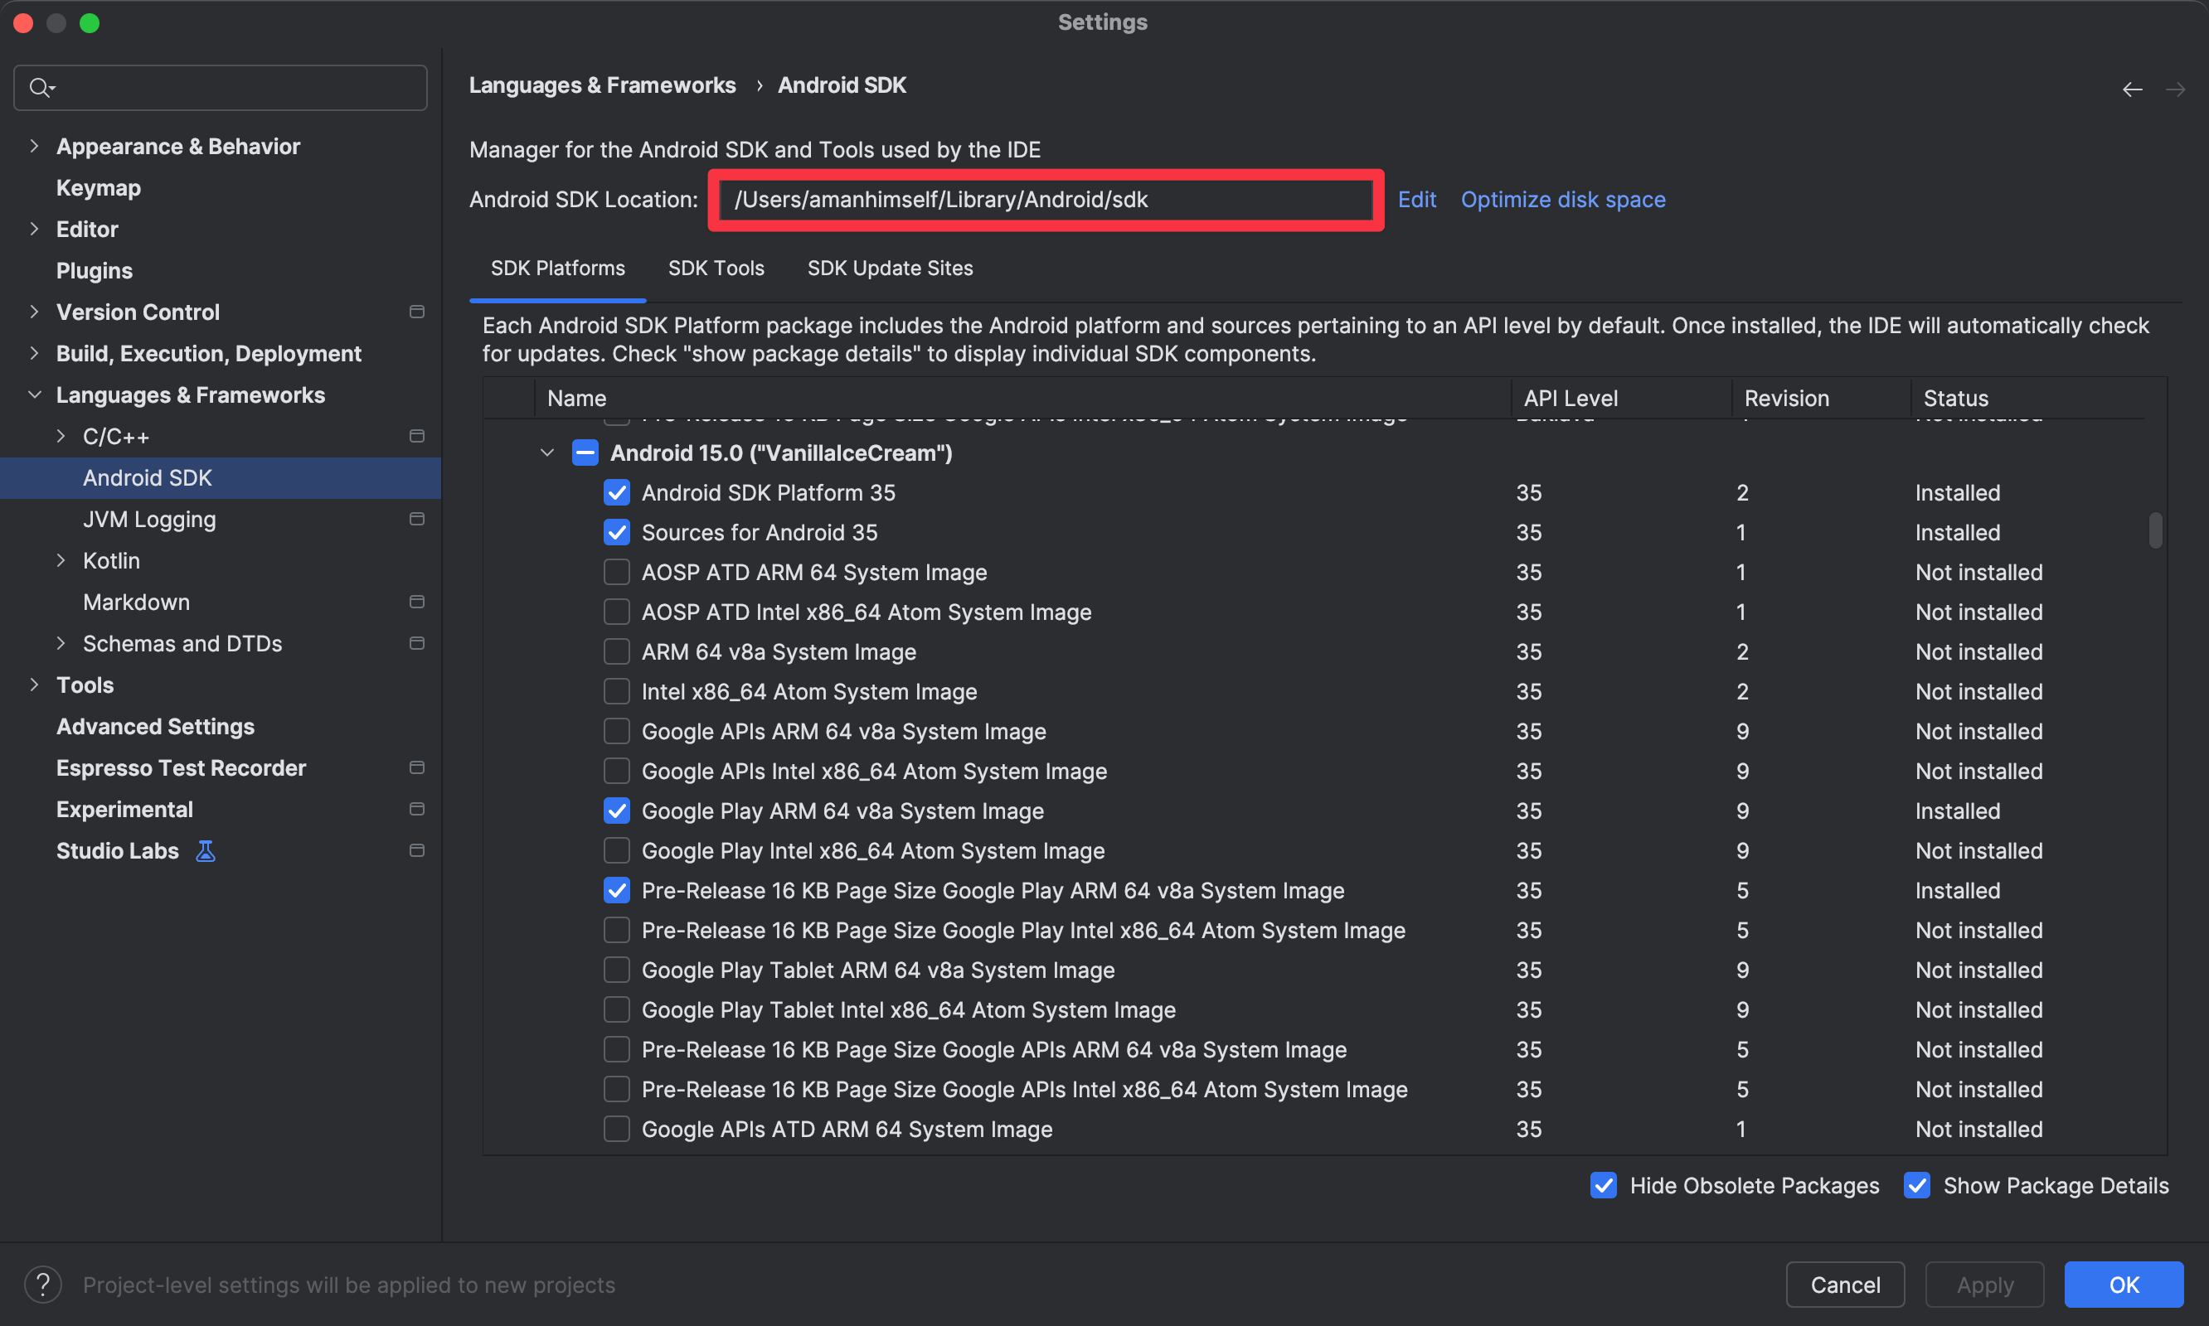Click the Optimize disk space link

(1563, 198)
